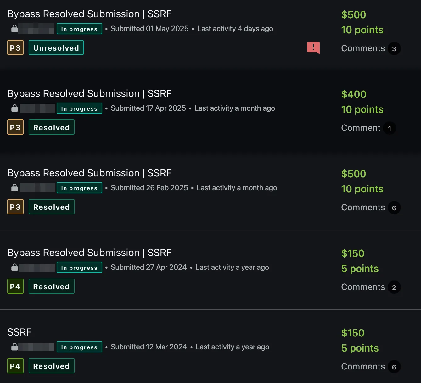Image resolution: width=421 pixels, height=383 pixels.
Task: Toggle the Unresolved status on the first report
Action: 56,47
